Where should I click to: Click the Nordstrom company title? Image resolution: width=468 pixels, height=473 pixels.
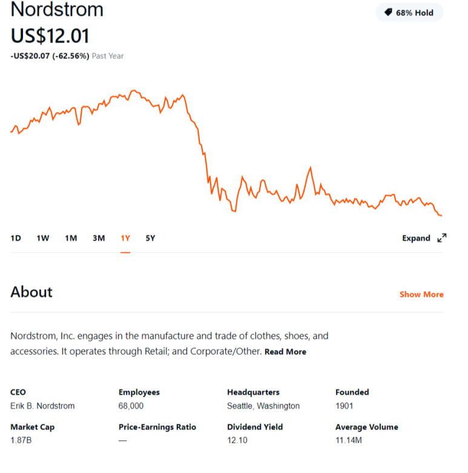57,9
